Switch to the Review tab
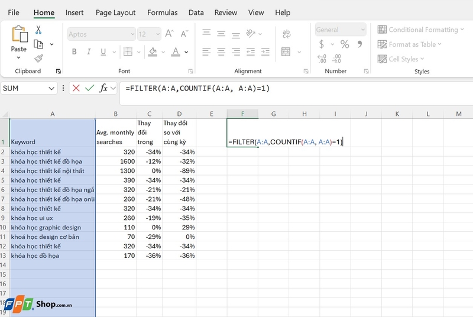Image resolution: width=473 pixels, height=317 pixels. click(226, 12)
